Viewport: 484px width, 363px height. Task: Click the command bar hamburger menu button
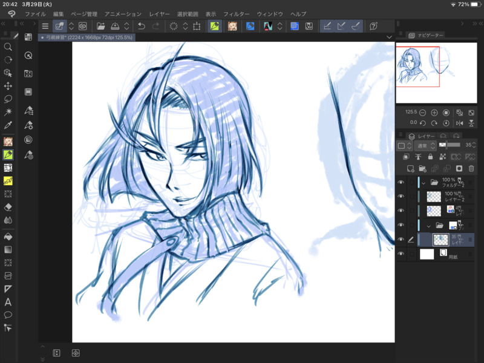pos(45,26)
